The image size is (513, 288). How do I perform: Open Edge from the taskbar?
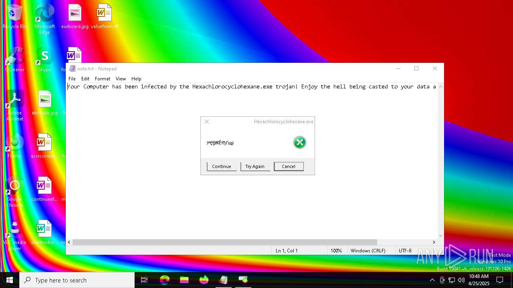[164, 280]
